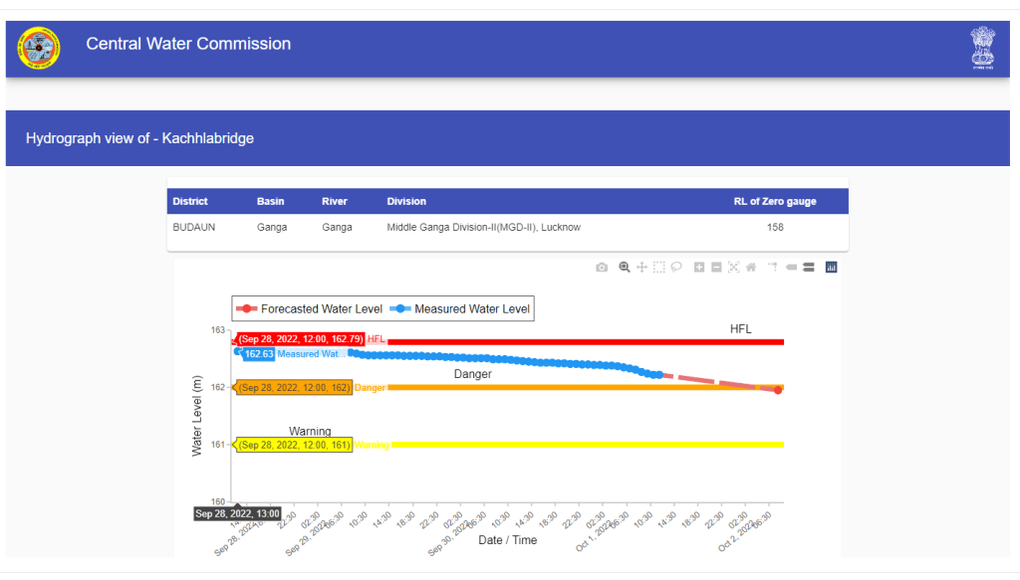Click the Central Water Commission title

pos(188,44)
